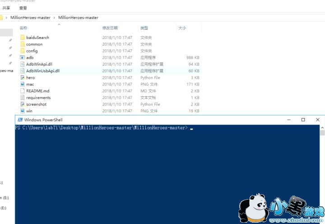Select the AdbWinApi.dll file name
This screenshot has width=325, height=224.
pos(39,64)
